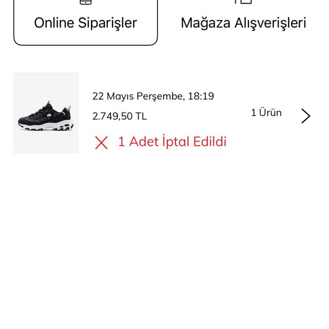Tap the phone icon above Online Siparişler
This screenshot has height=329, width=329.
click(x=86, y=2)
